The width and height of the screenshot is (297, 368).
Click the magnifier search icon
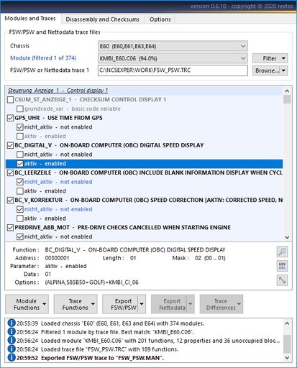point(282,252)
